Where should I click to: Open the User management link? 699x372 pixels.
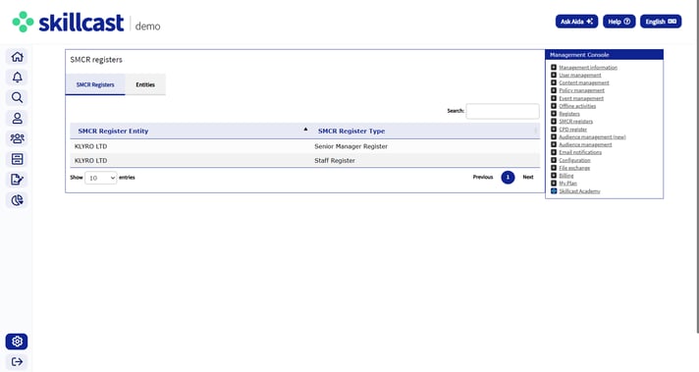580,75
